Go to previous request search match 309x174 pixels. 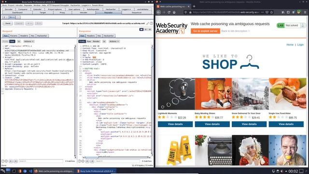point(11,161)
